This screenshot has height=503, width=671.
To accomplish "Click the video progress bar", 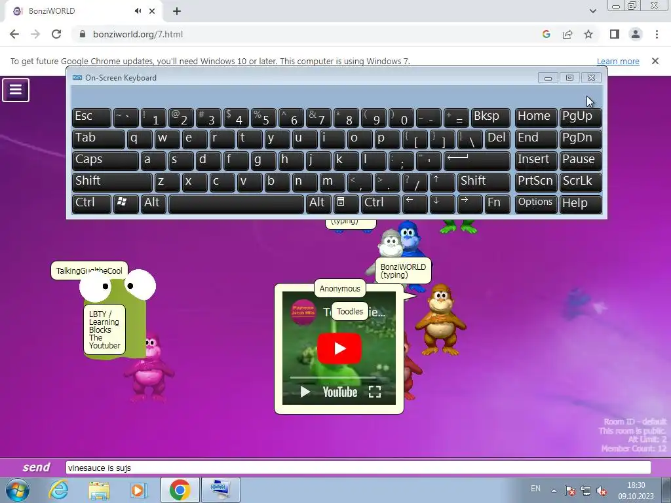I will (339, 378).
